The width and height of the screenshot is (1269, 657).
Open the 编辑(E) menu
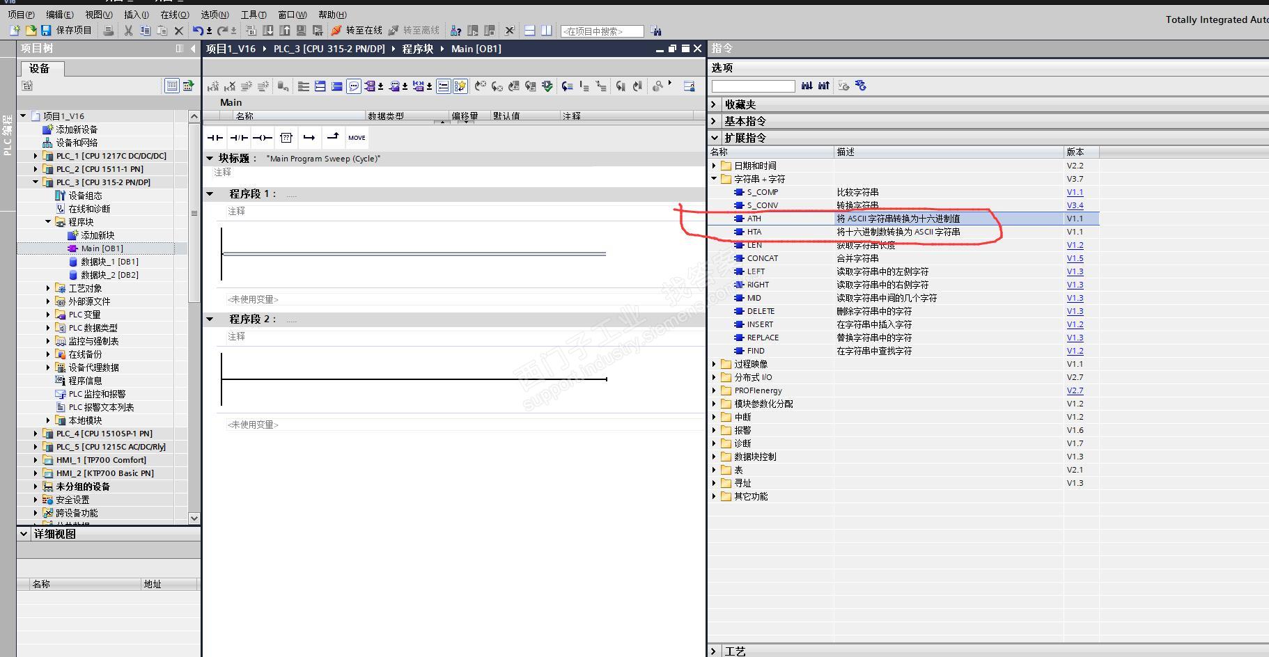[x=60, y=15]
